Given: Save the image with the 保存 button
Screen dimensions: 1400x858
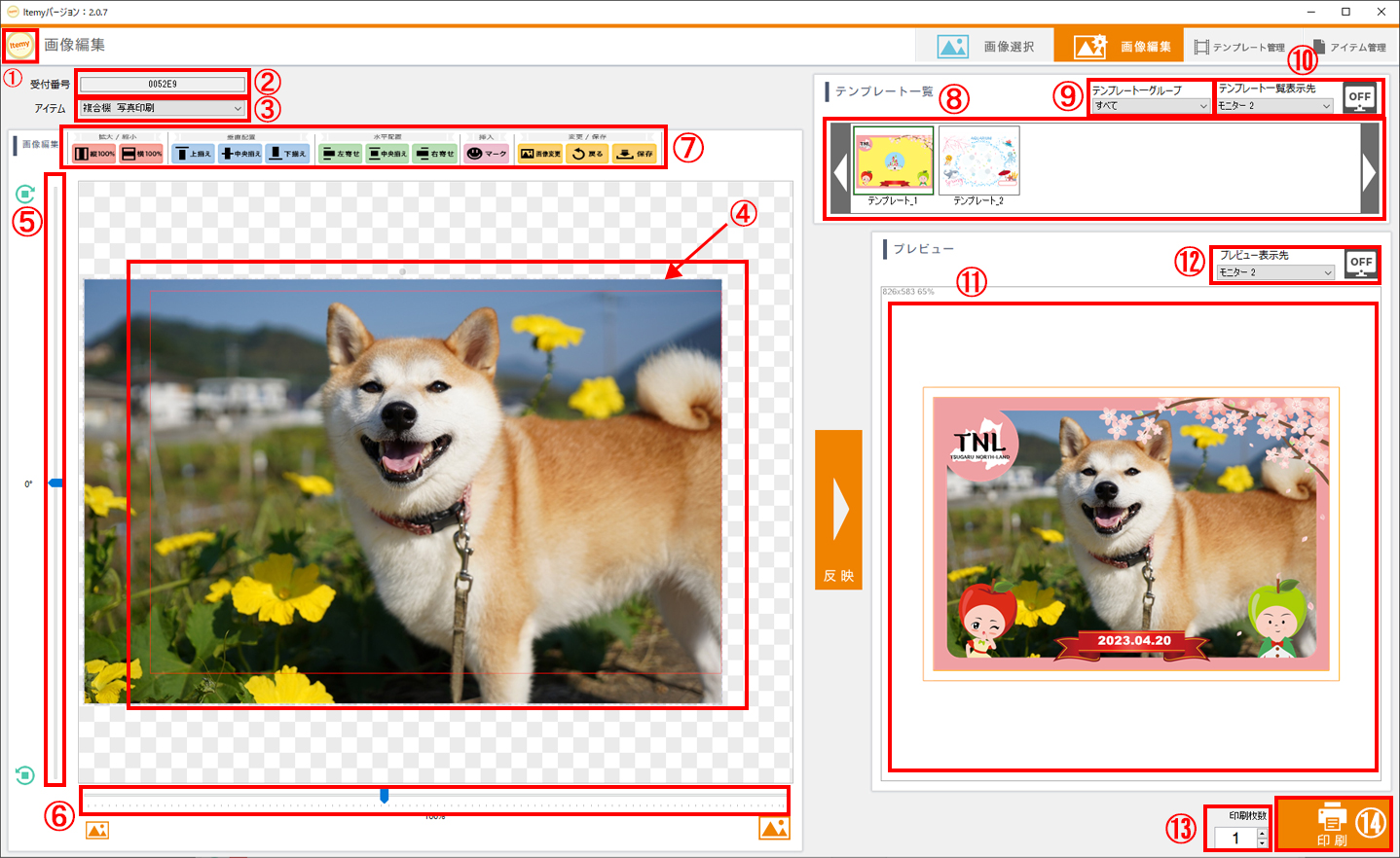Looking at the screenshot, I should 635,154.
